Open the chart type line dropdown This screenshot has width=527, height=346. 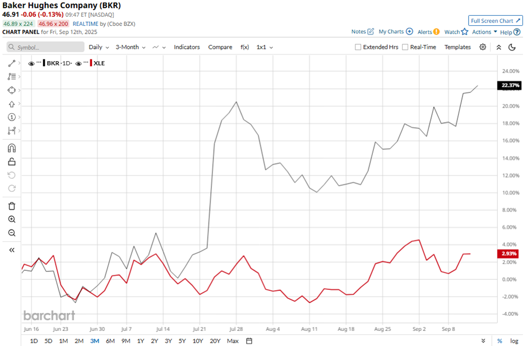[159, 48]
